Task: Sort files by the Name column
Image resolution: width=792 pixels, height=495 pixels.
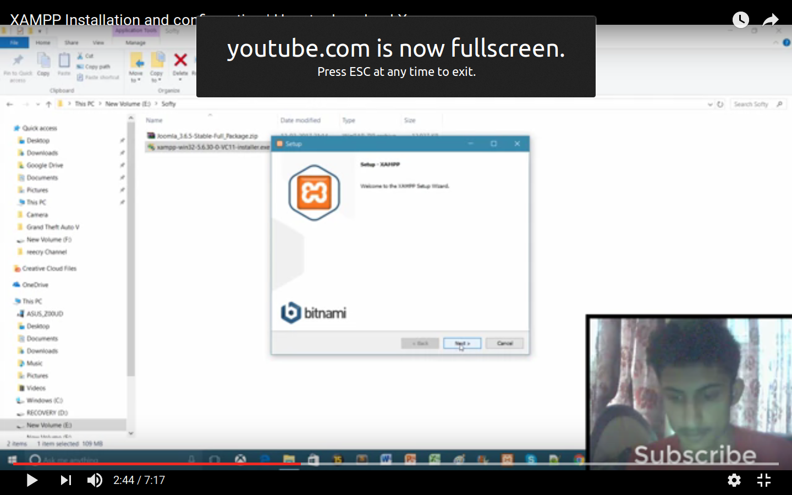Action: click(155, 120)
